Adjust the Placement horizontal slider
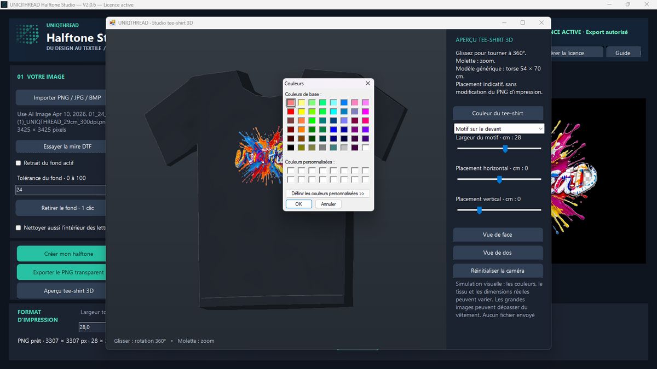Viewport: 657px width, 369px height. (x=499, y=179)
